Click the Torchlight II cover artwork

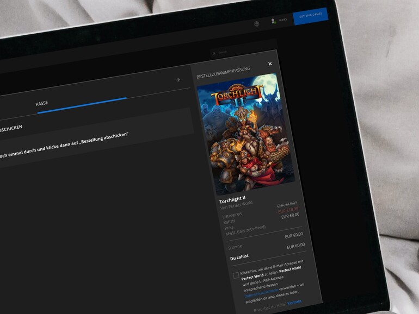tap(244, 134)
